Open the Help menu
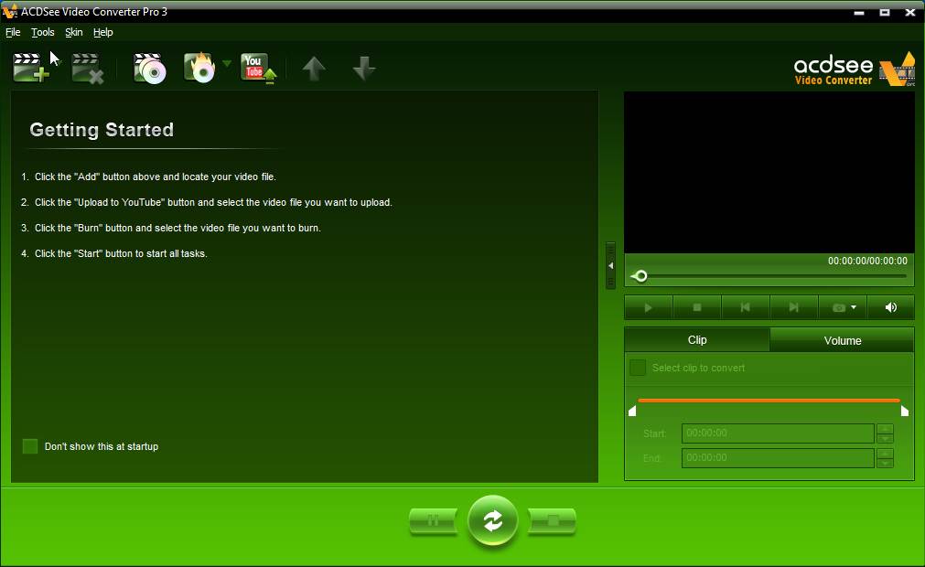Screen dimensions: 925x567 pyautogui.click(x=102, y=32)
